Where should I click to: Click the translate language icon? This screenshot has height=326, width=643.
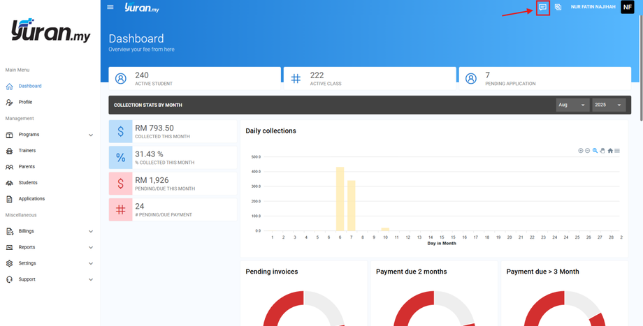[558, 7]
